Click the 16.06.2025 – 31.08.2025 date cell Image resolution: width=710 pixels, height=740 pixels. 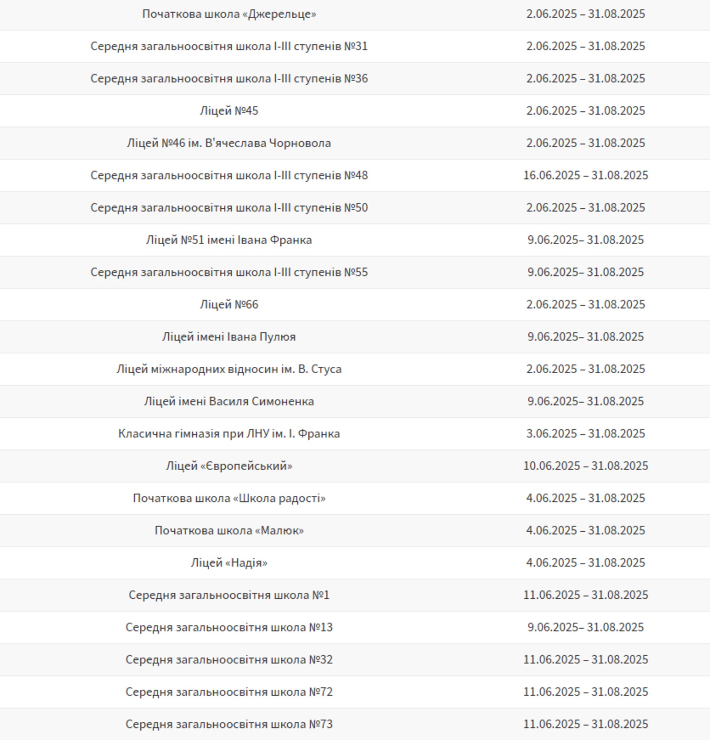click(x=585, y=175)
